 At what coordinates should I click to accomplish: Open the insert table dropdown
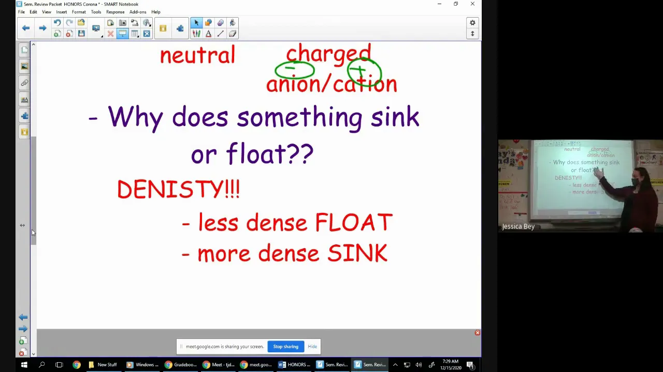[x=135, y=34]
